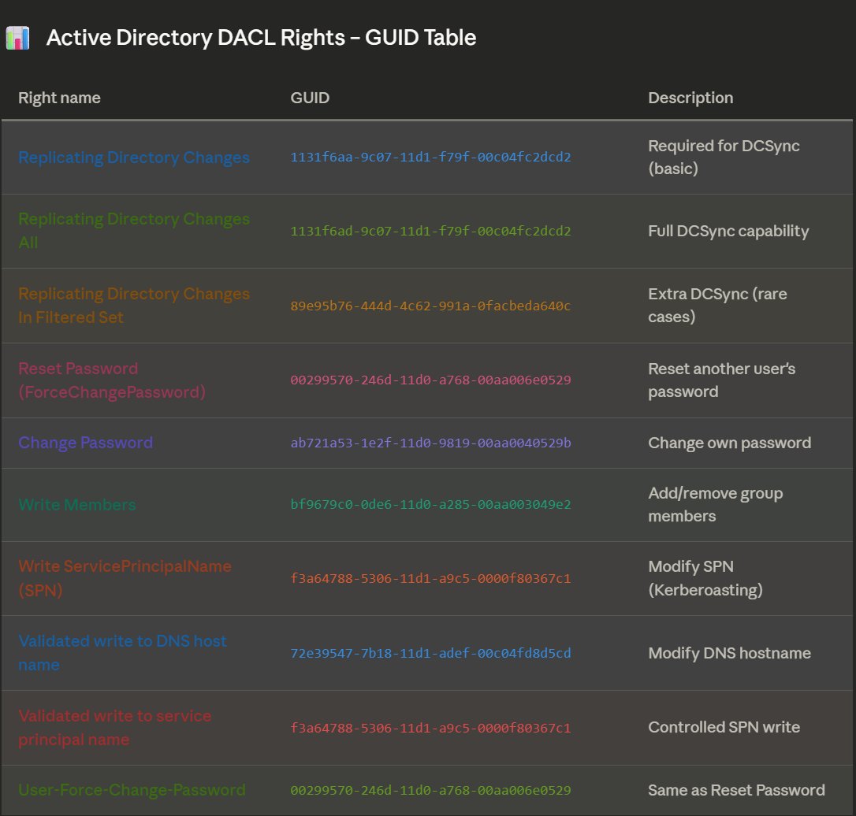Select 'Validated write to service principal name'
The image size is (856, 816).
[114, 728]
